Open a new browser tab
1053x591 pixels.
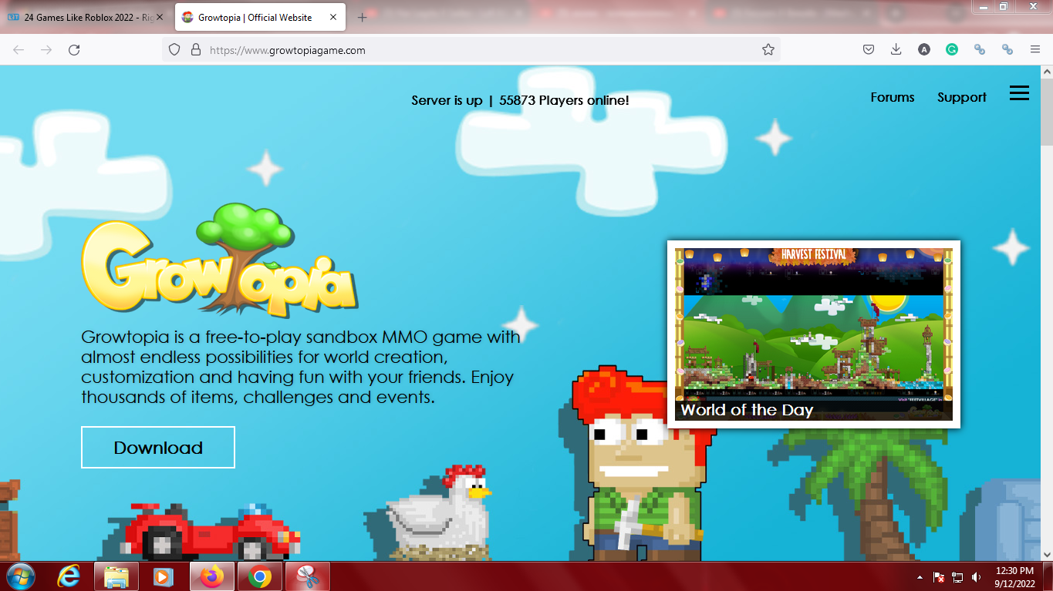(363, 17)
